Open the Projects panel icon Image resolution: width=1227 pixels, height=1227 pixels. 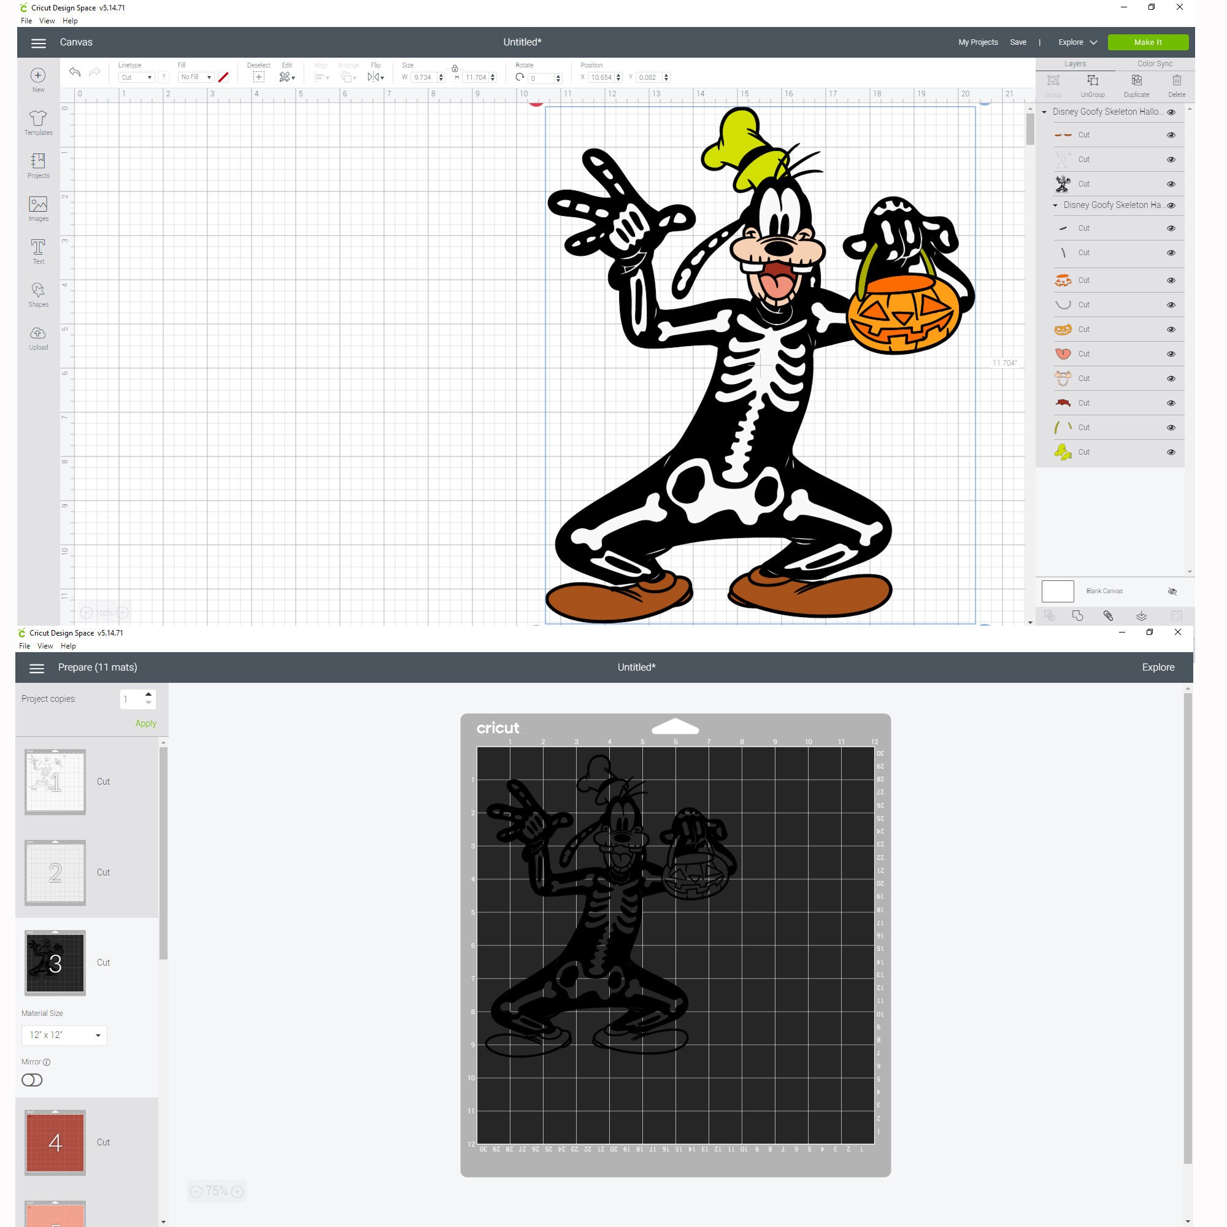click(x=38, y=161)
